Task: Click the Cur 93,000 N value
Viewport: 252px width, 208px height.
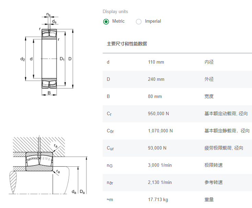Action: pyautogui.click(x=157, y=148)
